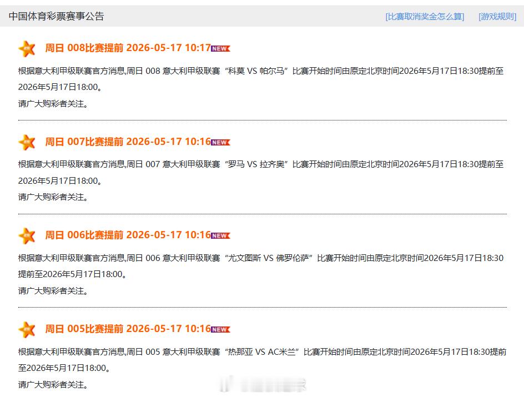Image resolution: width=524 pixels, height=397 pixels.
Task: Click the 006 line “提前至2026年5月17日18:00。”
Action: click(x=73, y=274)
